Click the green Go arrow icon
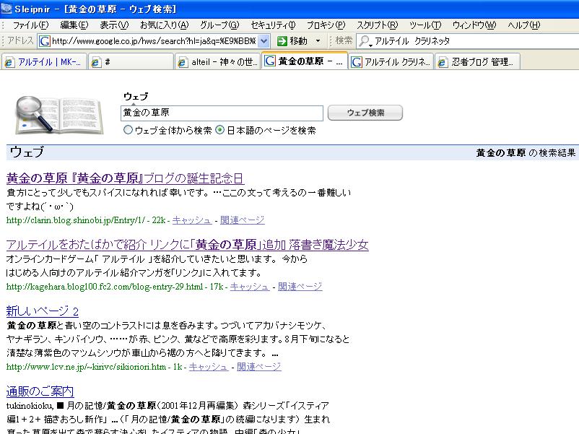Screen dimensions: 579x434 tap(282, 41)
